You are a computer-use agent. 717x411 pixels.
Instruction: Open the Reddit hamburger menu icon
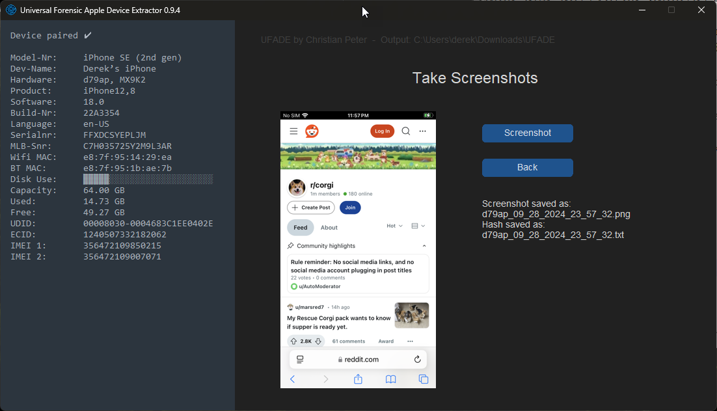[x=293, y=131]
